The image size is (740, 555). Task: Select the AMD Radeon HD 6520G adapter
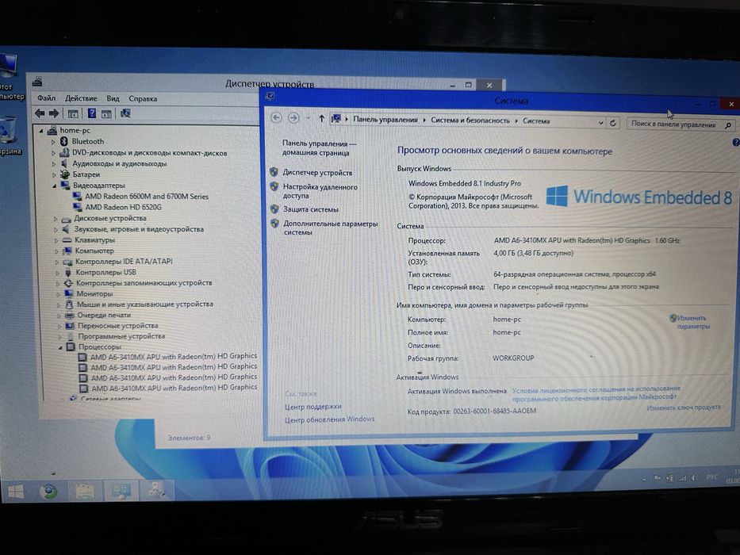point(123,207)
